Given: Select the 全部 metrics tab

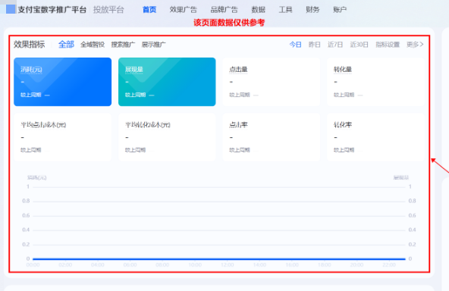Looking at the screenshot, I should 66,45.
